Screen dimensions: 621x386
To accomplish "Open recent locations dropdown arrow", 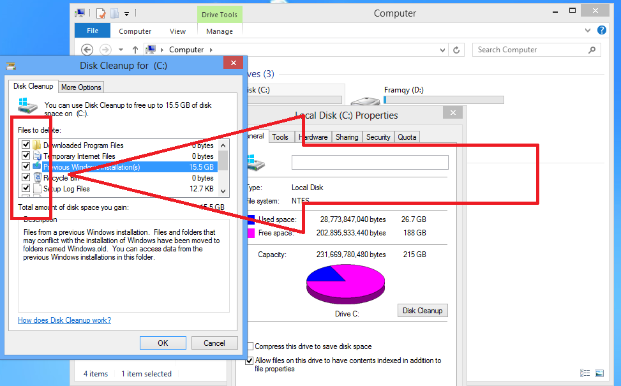I will coord(121,50).
